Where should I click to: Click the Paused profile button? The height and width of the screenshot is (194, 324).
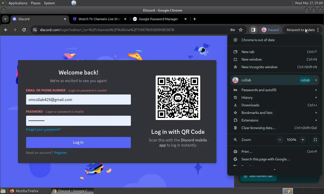click(x=271, y=30)
